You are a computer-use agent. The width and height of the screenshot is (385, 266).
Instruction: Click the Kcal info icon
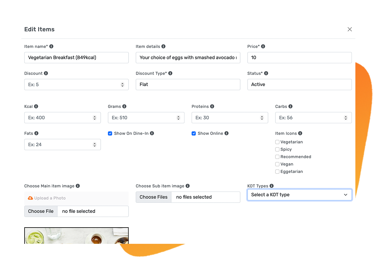click(x=36, y=106)
